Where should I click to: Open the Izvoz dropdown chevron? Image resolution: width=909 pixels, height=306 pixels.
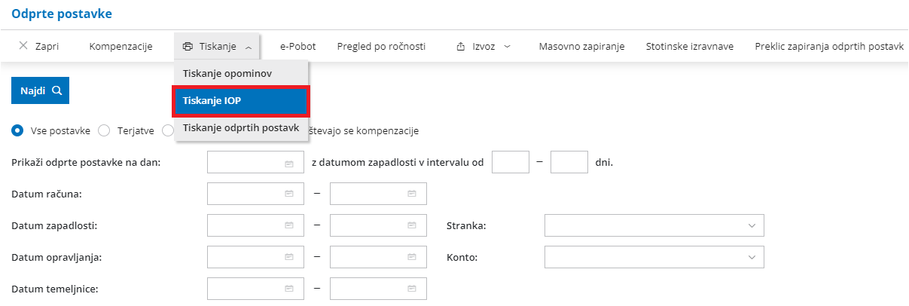pyautogui.click(x=507, y=47)
